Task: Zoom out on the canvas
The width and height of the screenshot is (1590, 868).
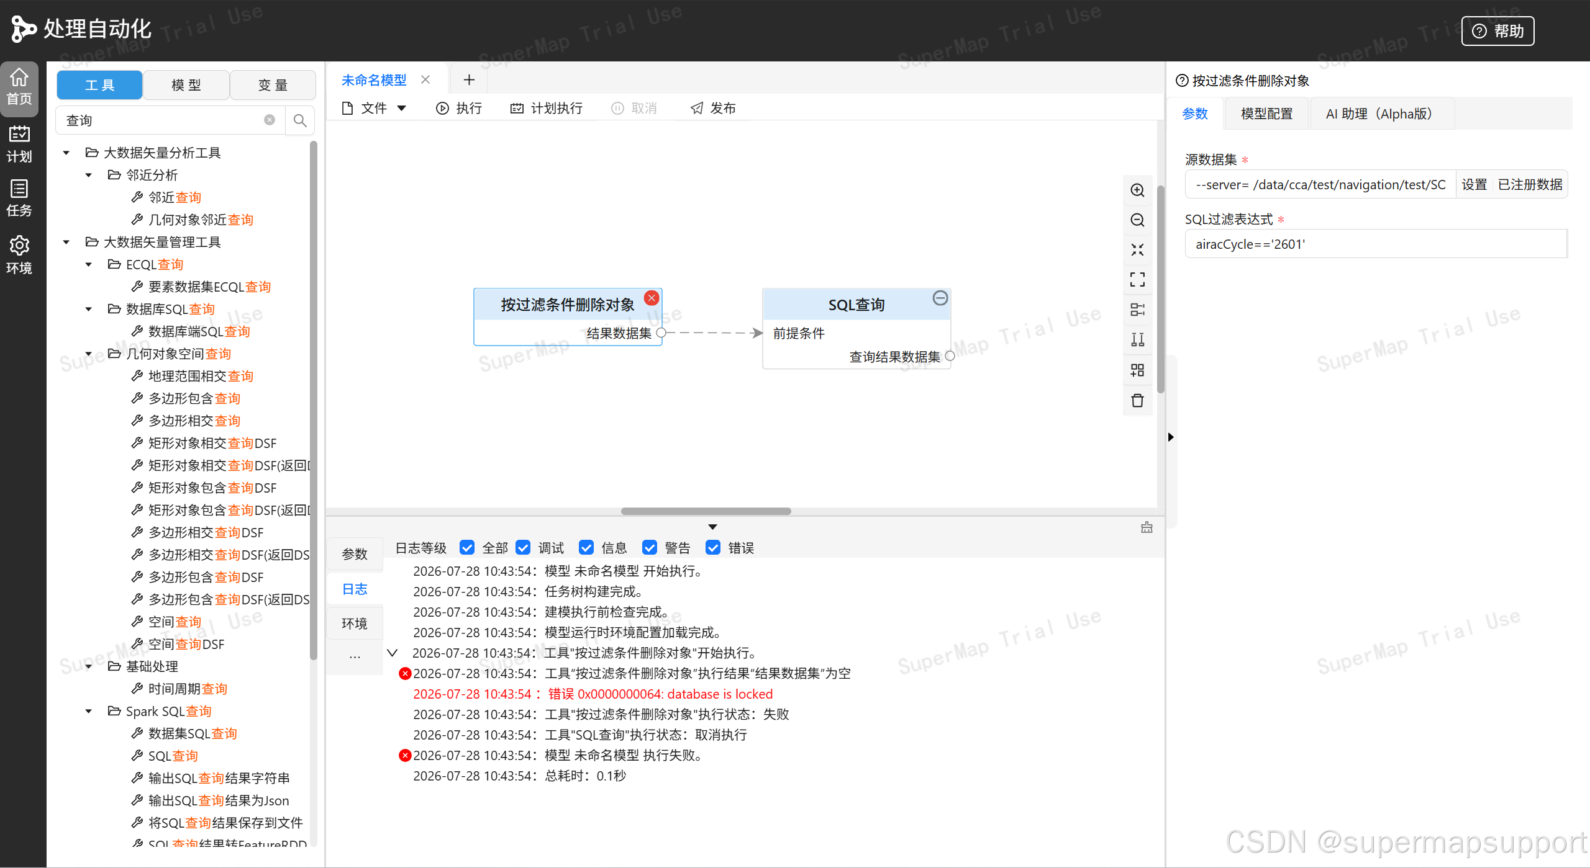Action: point(1137,220)
